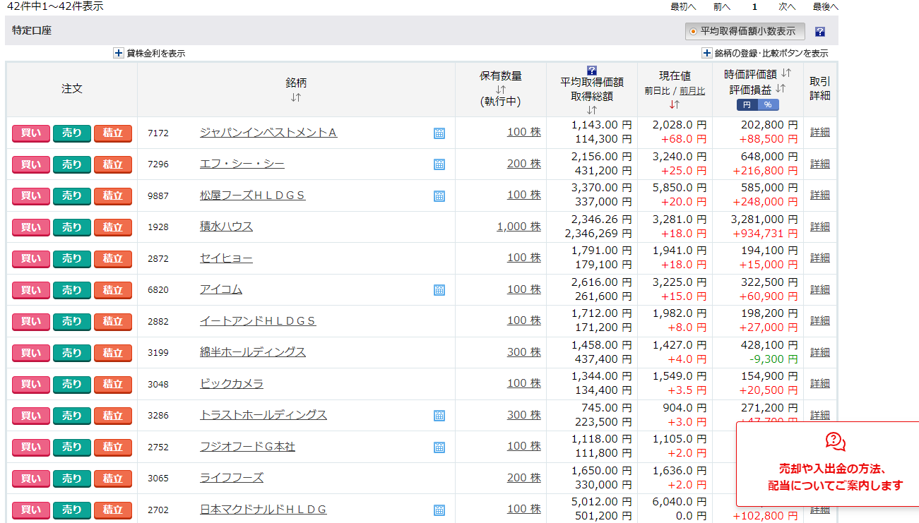Toggle 平均取得価額小数表示 radio button

(693, 32)
